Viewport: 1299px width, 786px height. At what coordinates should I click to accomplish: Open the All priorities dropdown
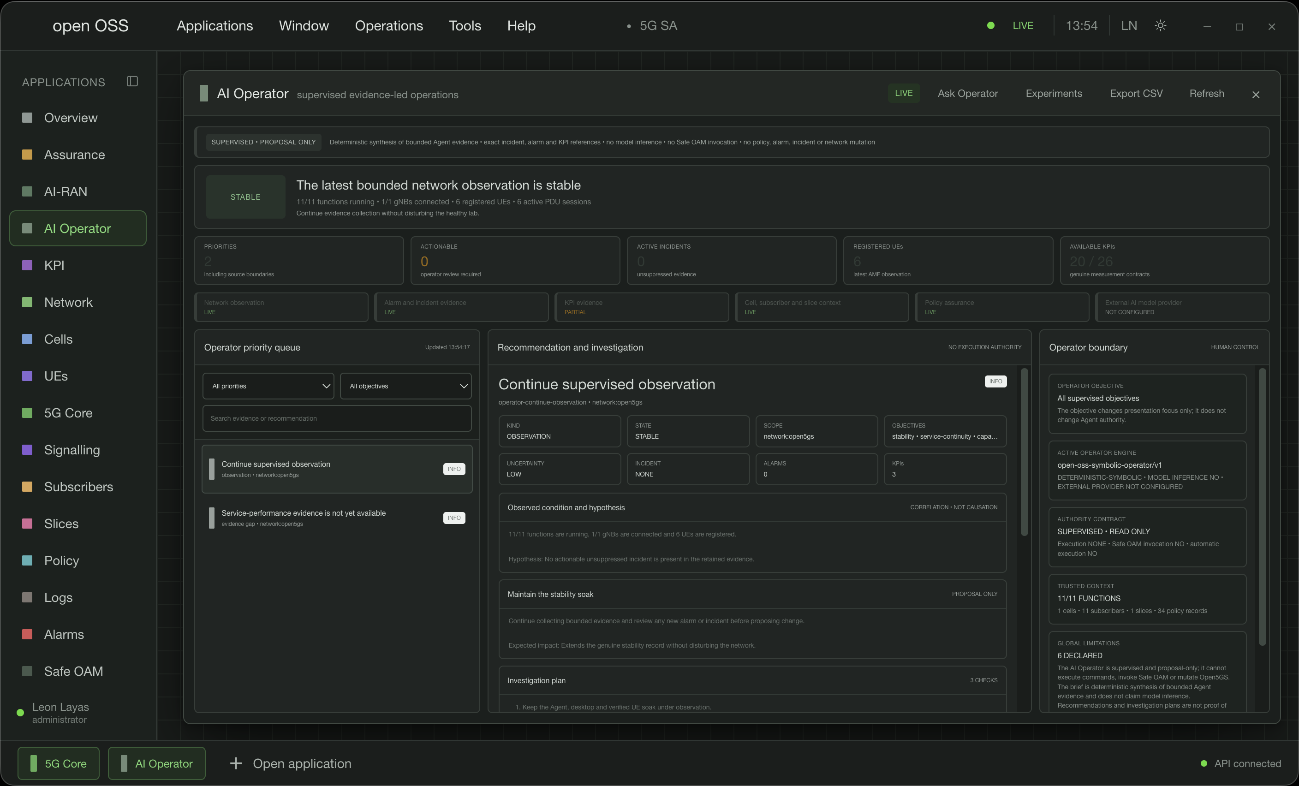coord(268,386)
